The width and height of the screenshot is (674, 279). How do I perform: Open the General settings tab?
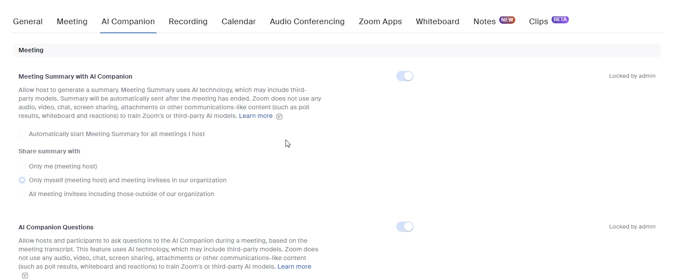pos(28,21)
